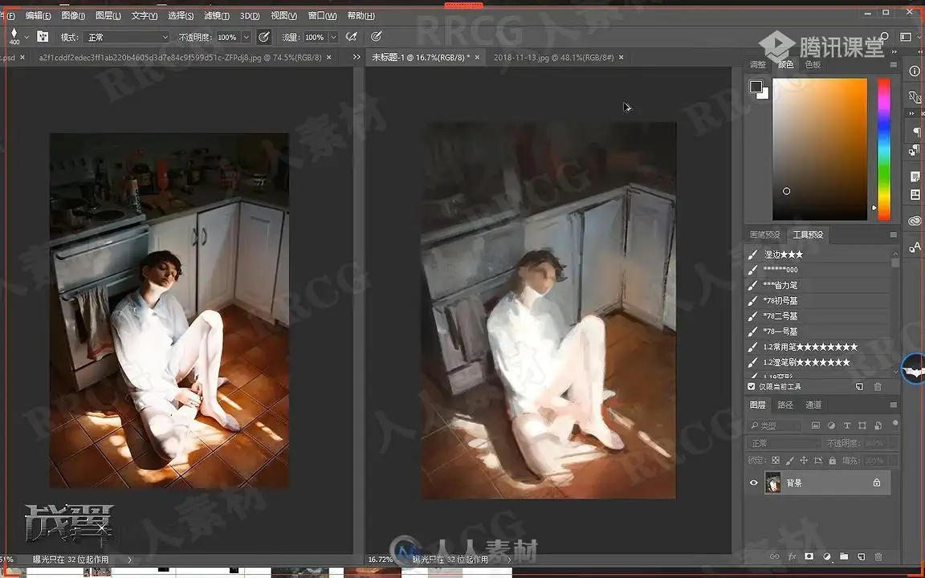The height and width of the screenshot is (578, 925).
Task: Open the 模式 blending mode dropdown
Action: point(126,37)
